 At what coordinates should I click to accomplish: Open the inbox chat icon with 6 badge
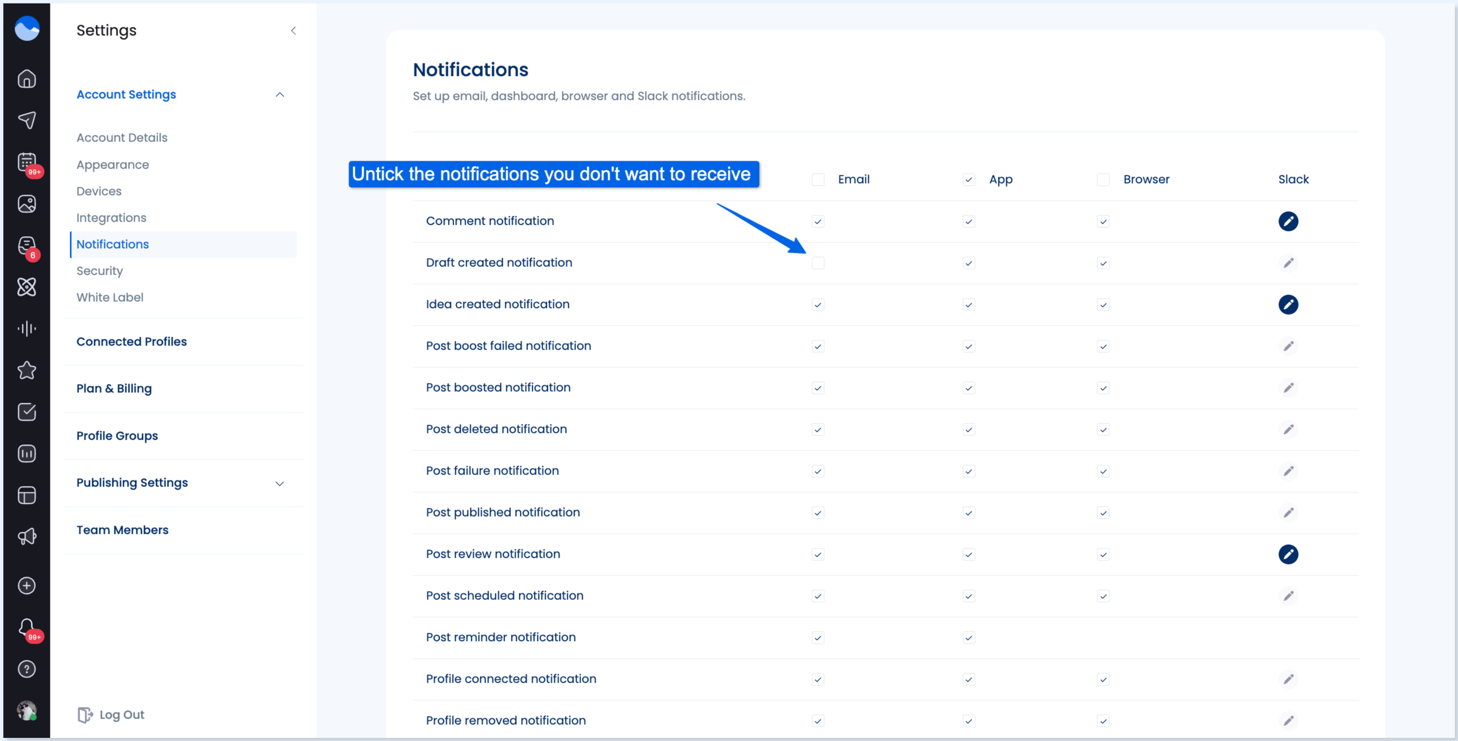[x=27, y=245]
